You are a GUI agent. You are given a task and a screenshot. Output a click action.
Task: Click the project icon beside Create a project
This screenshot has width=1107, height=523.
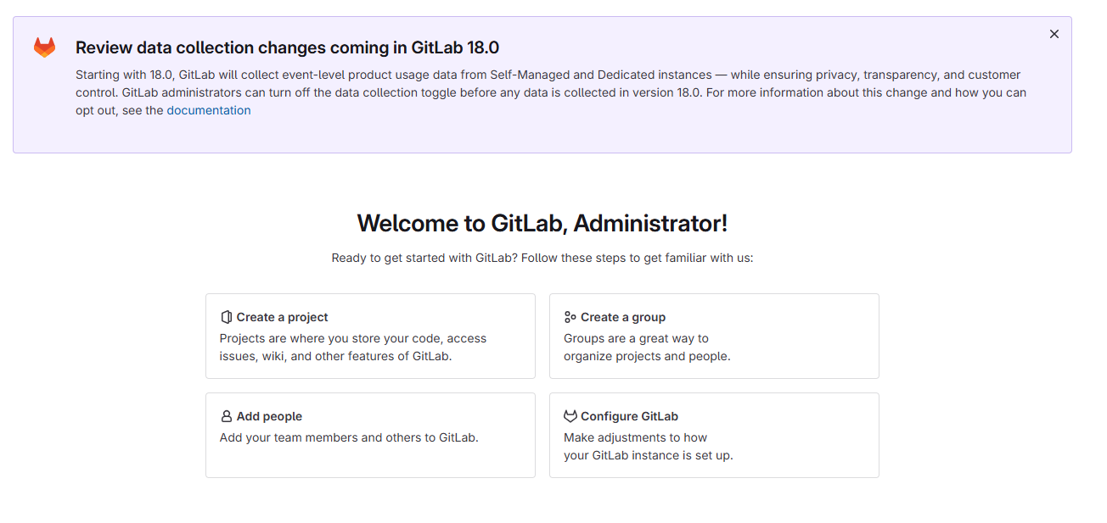pyautogui.click(x=226, y=317)
